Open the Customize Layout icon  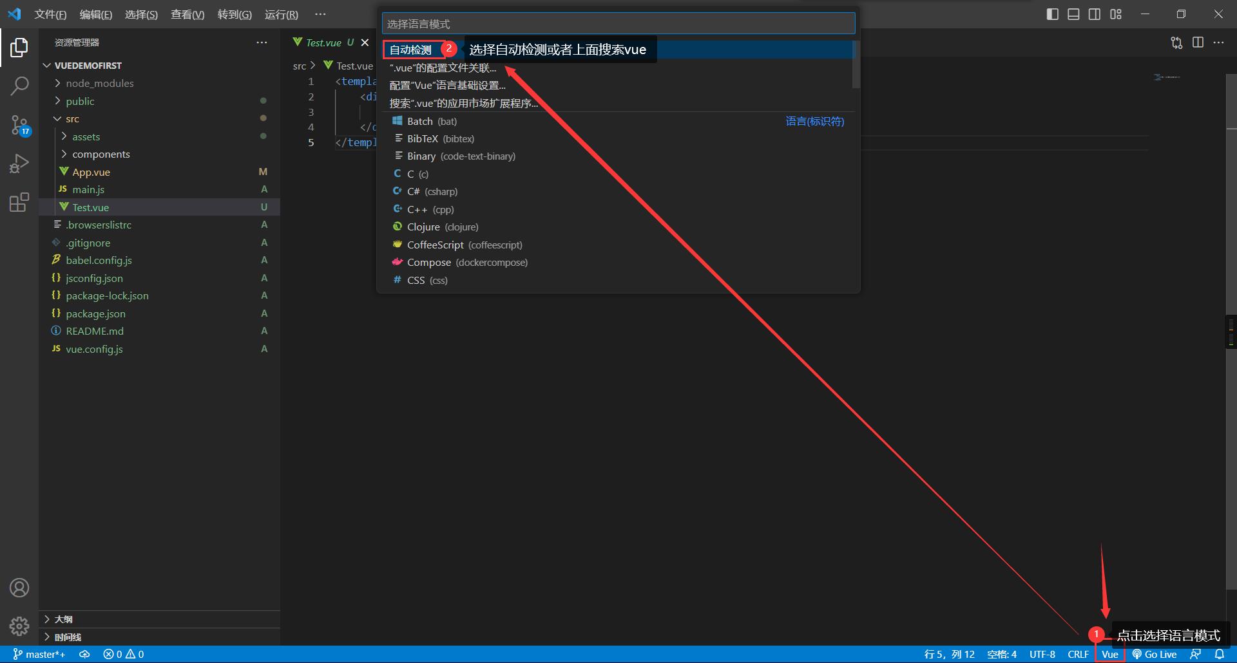(1116, 14)
